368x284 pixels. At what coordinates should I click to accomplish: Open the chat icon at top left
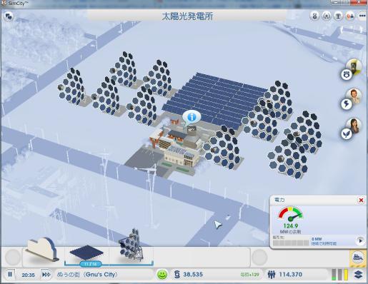click(x=9, y=16)
